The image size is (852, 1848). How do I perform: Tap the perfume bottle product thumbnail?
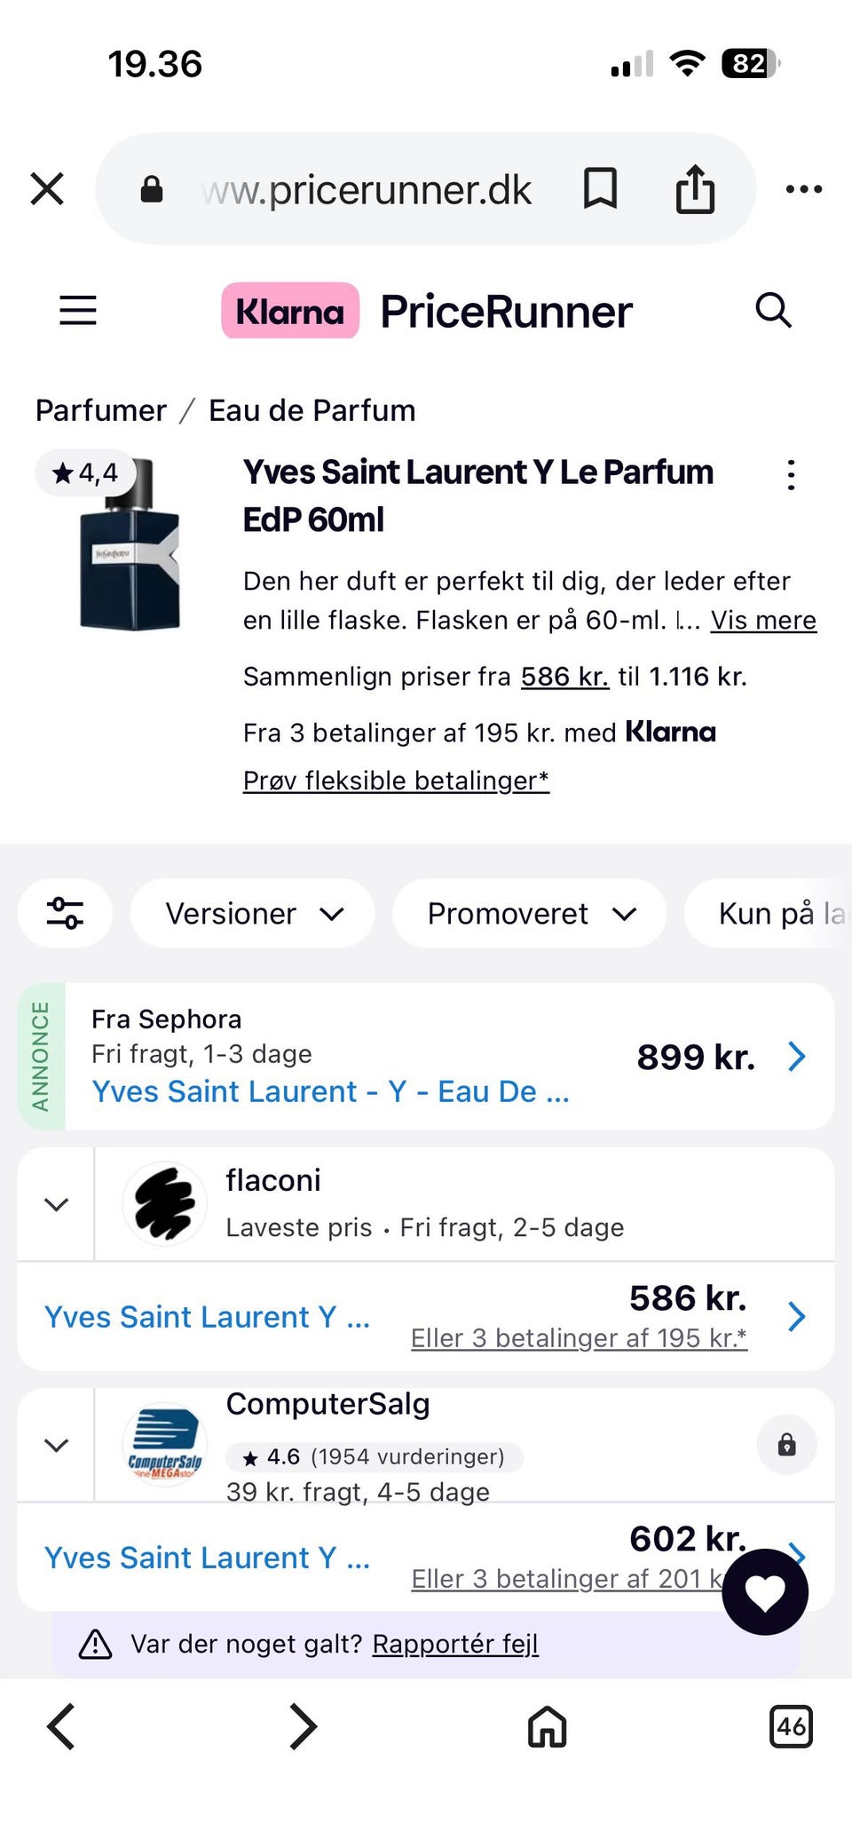pyautogui.click(x=130, y=543)
